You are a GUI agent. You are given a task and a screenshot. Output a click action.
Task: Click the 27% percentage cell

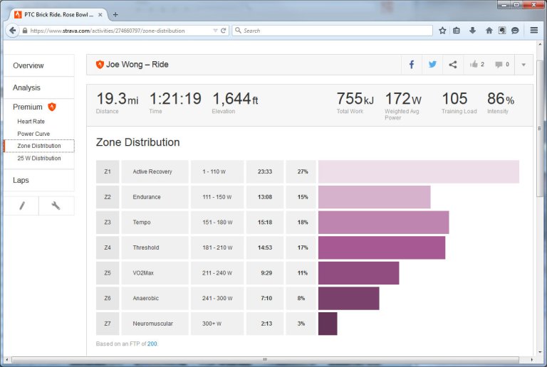click(x=301, y=171)
